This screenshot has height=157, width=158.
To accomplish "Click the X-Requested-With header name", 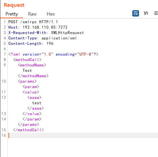I will point(27,33).
